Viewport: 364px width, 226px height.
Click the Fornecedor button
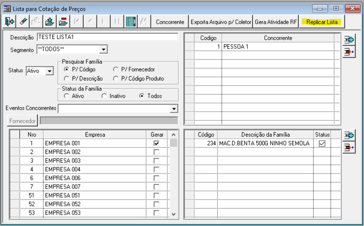tap(23, 121)
